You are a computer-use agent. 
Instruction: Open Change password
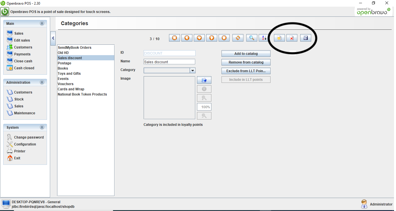pyautogui.click(x=25, y=137)
